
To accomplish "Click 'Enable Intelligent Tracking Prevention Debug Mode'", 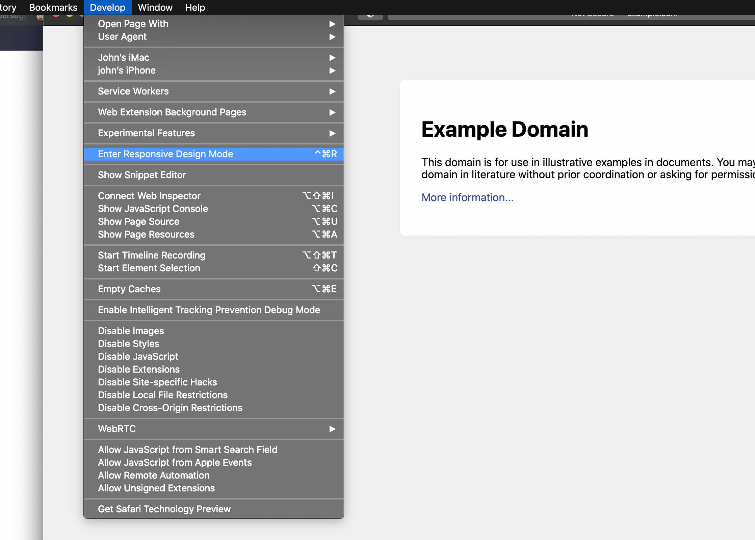I will 209,310.
